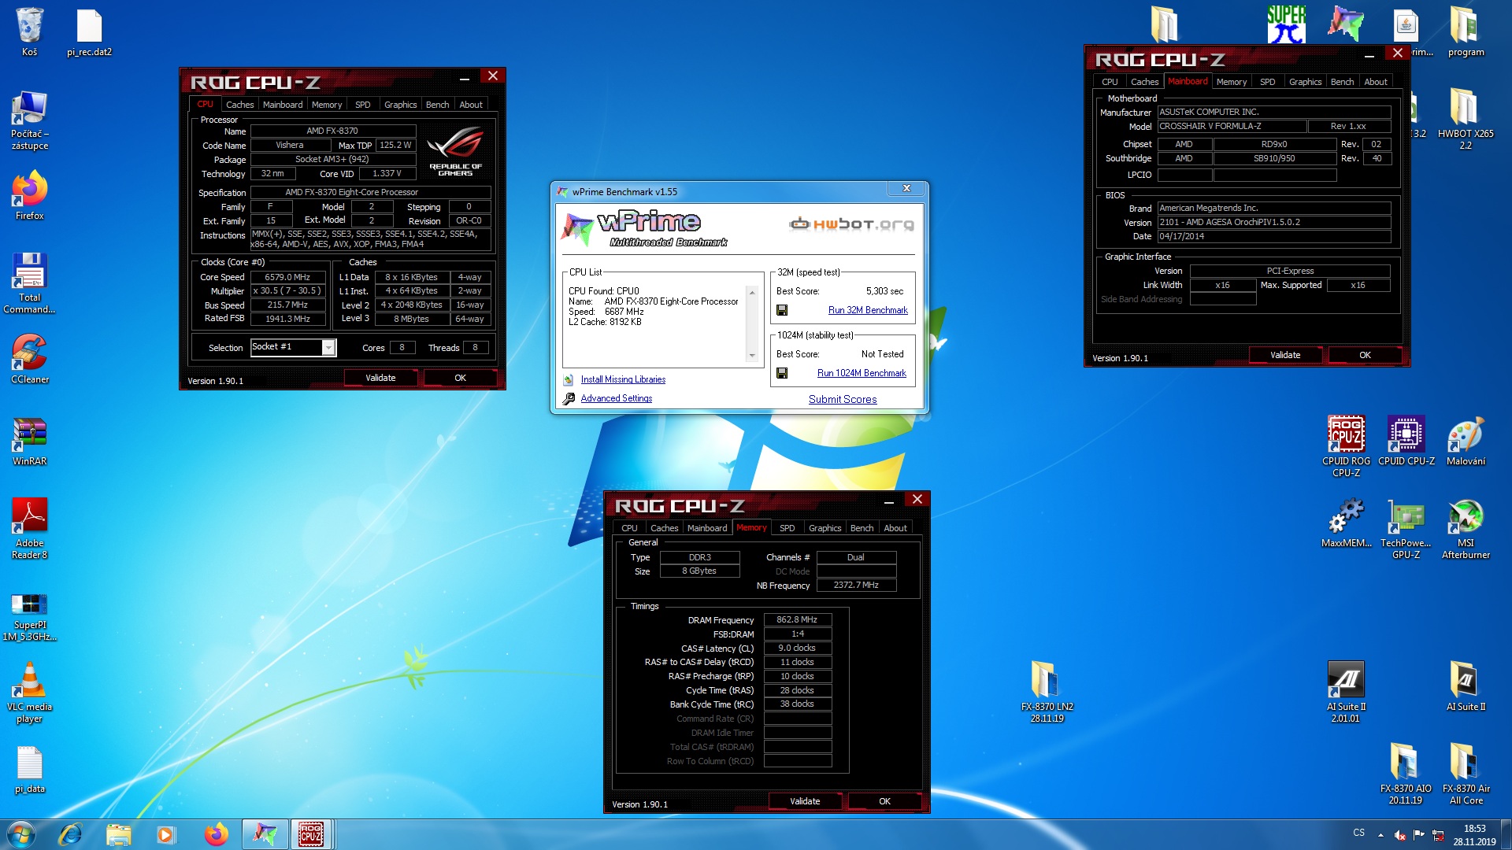Image resolution: width=1512 pixels, height=850 pixels.
Task: Switch to Caches tab in CPU window
Action: tap(239, 105)
